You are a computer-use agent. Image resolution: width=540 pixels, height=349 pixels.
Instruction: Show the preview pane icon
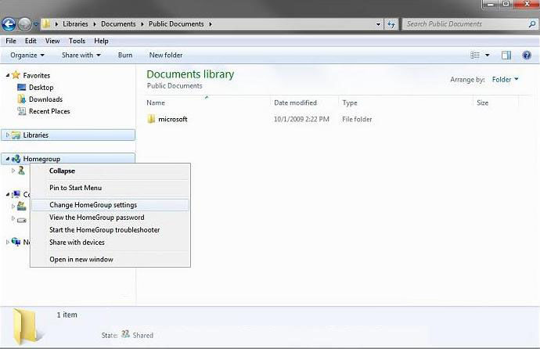[506, 55]
